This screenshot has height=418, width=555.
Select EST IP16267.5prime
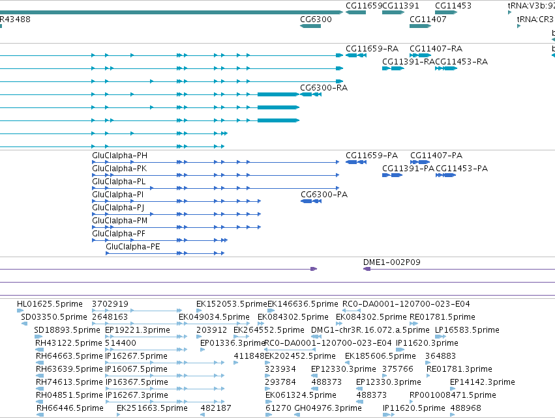pyautogui.click(x=136, y=356)
